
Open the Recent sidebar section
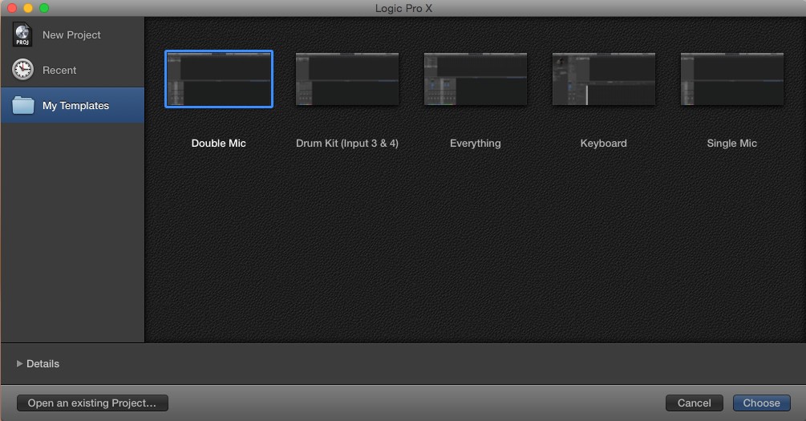click(x=59, y=71)
